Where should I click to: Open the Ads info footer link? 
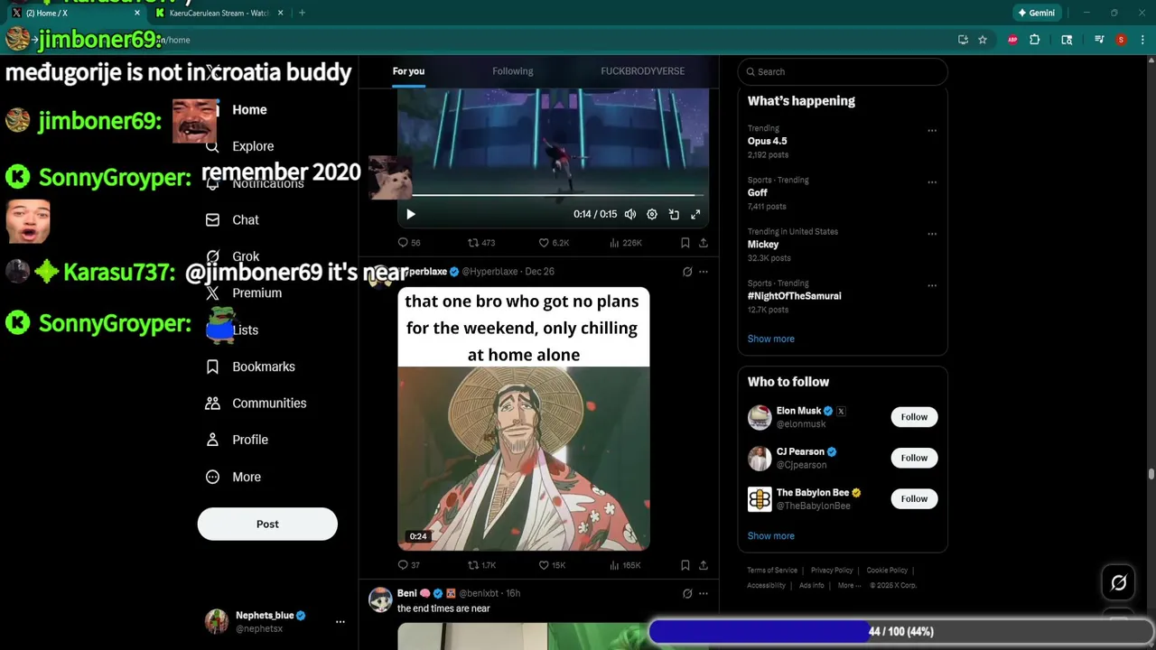[x=811, y=586]
